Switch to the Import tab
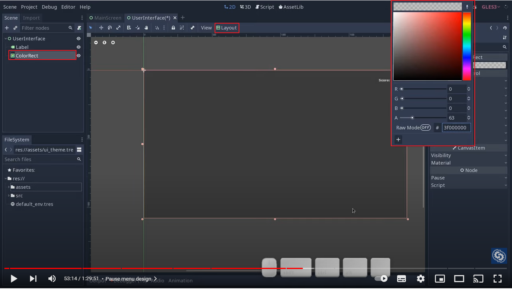This screenshot has height=289, width=512. click(x=31, y=18)
